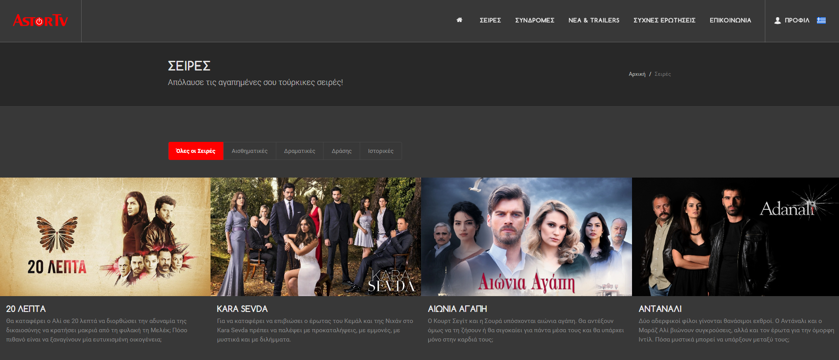The width and height of the screenshot is (839, 360).
Task: Click Ανταναλί description text
Action: pyautogui.click(x=737, y=330)
